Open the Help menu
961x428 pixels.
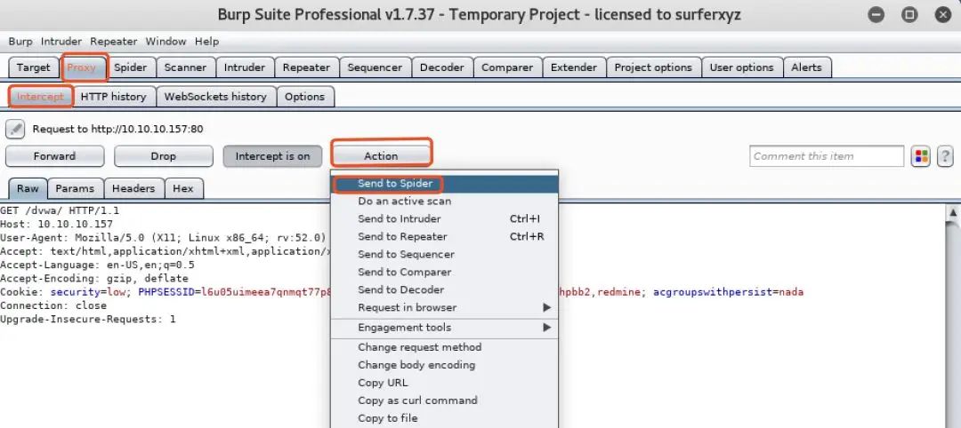[206, 42]
